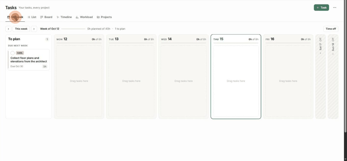Go to next week with right chevron
The image size is (347, 161).
tap(34, 29)
